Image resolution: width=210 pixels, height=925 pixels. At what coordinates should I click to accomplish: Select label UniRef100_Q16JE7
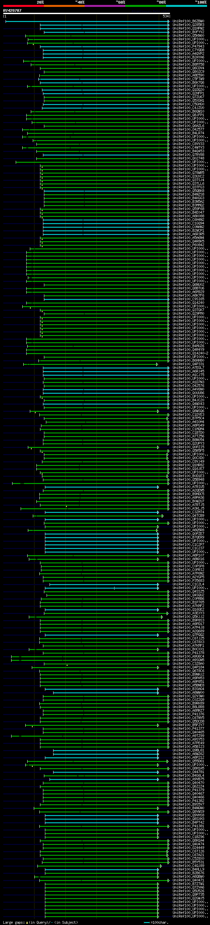pyautogui.click(x=188, y=469)
